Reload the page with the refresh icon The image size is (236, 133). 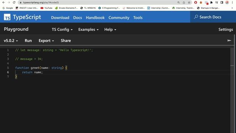click(x=14, y=3)
